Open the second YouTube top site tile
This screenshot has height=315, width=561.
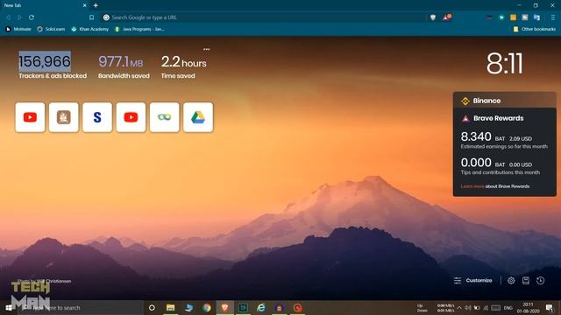pyautogui.click(x=131, y=117)
